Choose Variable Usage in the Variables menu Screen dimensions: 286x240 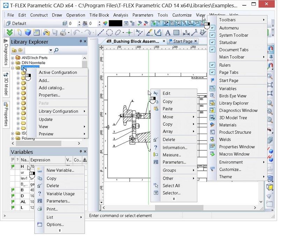click(x=60, y=193)
